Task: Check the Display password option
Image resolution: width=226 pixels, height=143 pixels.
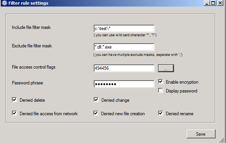Action: 160,91
